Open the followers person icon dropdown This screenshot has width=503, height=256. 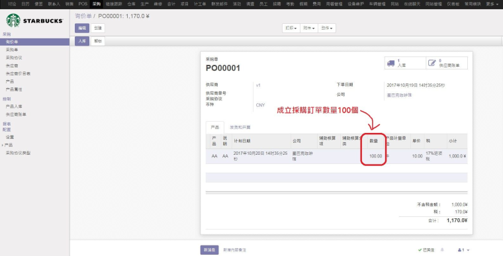(463, 249)
